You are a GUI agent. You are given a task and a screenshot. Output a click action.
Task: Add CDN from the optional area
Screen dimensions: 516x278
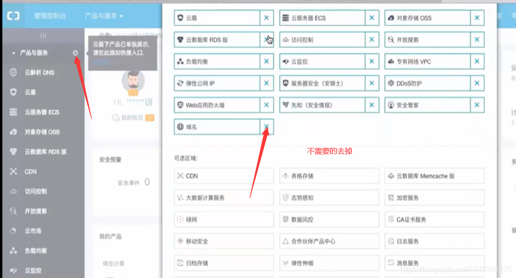click(224, 176)
